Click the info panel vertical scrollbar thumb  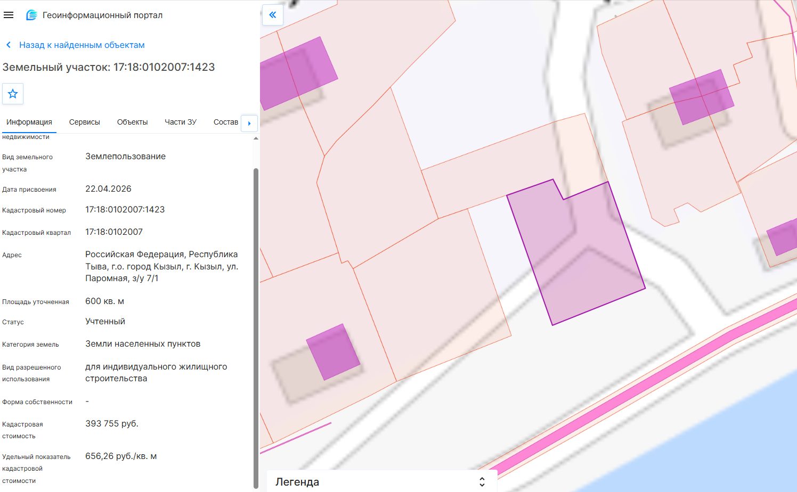point(256,327)
